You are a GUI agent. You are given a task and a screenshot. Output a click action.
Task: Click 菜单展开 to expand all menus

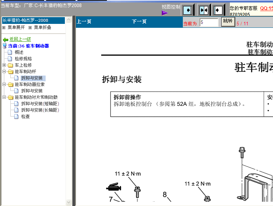coord(16,27)
